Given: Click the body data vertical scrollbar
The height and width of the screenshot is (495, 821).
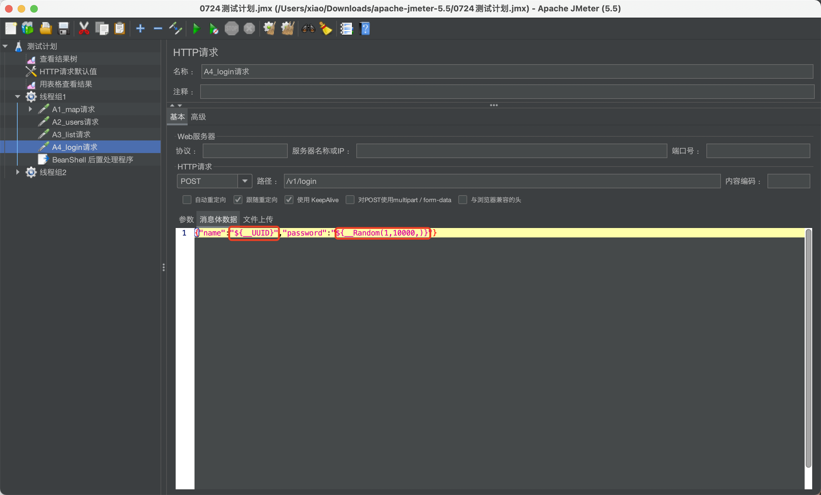Looking at the screenshot, I should (x=808, y=347).
